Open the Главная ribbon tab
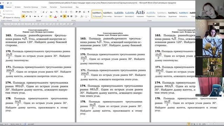Viewport: 224px width, 126px height. tap(8, 7)
